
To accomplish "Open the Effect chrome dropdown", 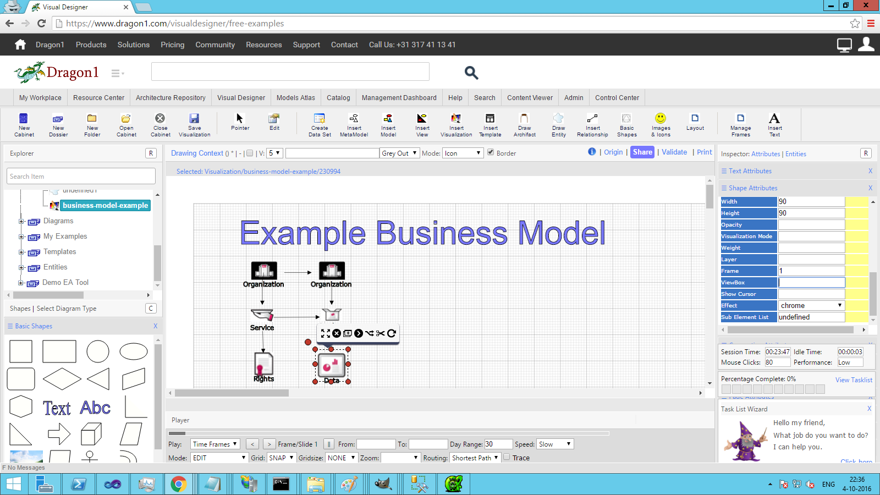I will click(x=811, y=305).
